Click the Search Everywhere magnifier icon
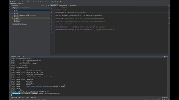 [57, 1]
